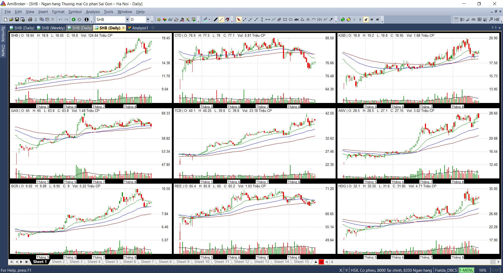Image resolution: width=503 pixels, height=273 pixels.
Task: Click the green F-MENU status button
Action: [467, 270]
